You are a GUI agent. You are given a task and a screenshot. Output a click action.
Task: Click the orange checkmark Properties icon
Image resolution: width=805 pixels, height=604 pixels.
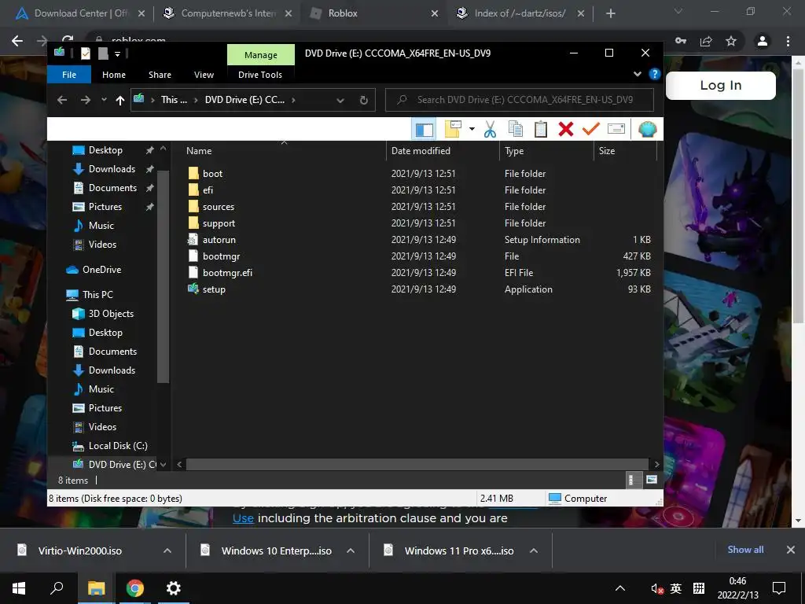click(591, 130)
